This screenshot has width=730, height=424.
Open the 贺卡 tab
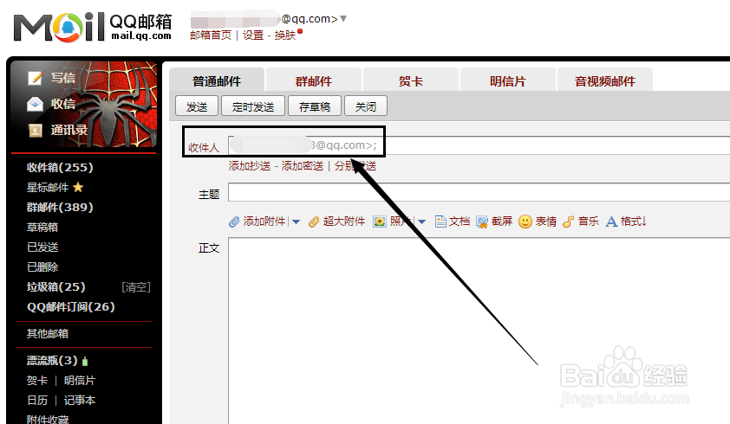point(411,81)
